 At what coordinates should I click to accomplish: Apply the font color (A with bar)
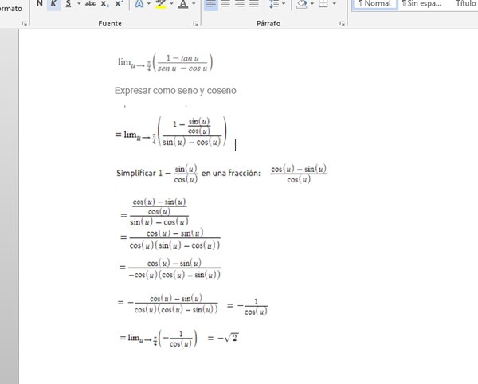click(182, 4)
